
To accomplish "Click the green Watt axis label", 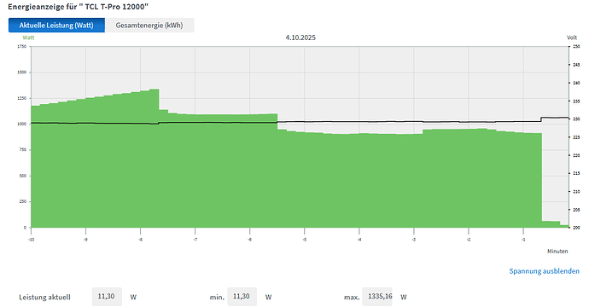I will (x=28, y=38).
